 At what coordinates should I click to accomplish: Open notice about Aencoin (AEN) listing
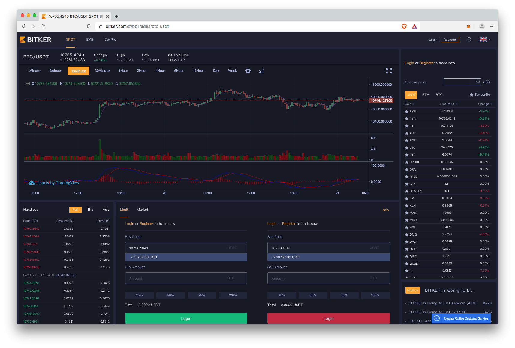coord(442,303)
